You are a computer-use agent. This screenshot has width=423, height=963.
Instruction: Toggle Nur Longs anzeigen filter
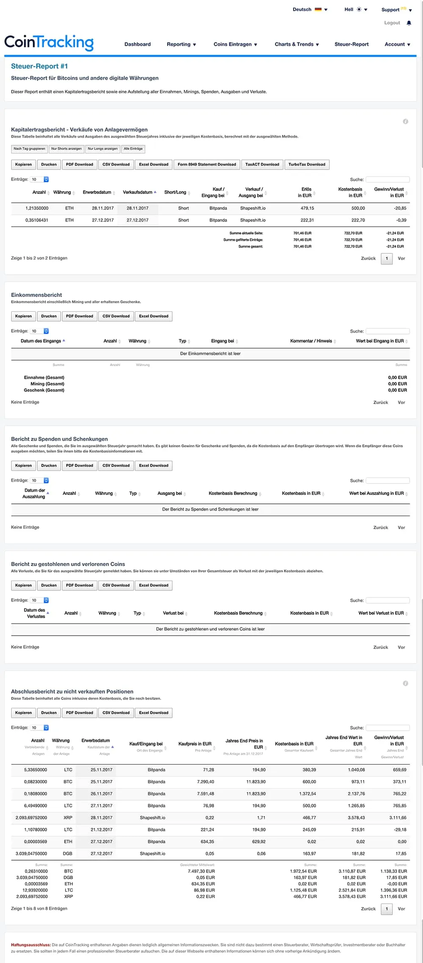point(103,149)
